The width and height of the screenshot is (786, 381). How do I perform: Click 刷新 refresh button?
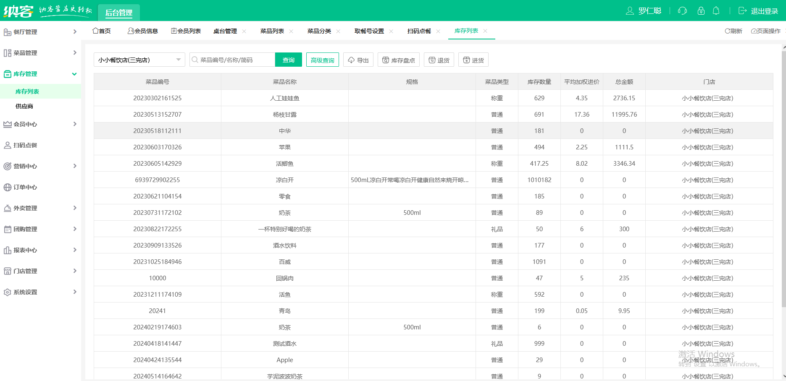[x=733, y=31]
